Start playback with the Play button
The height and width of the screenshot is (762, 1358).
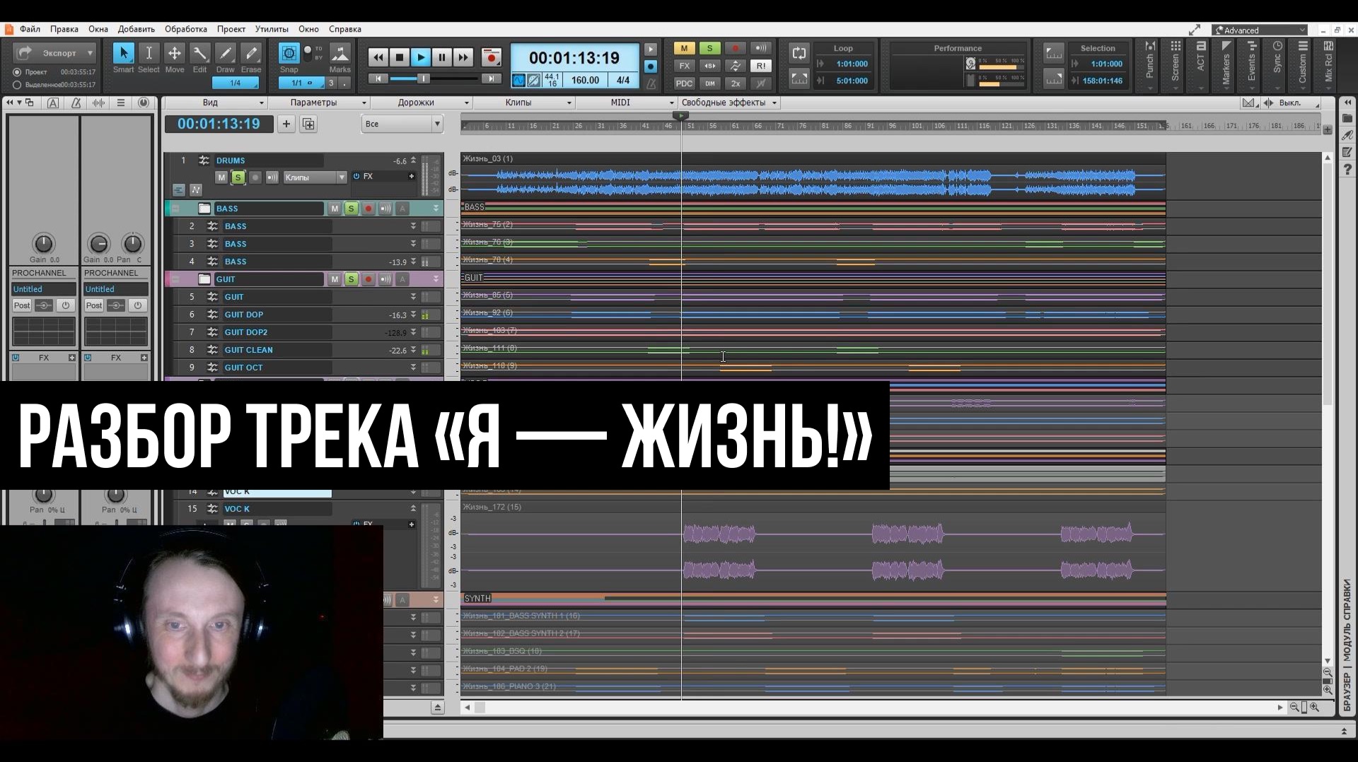pos(421,57)
